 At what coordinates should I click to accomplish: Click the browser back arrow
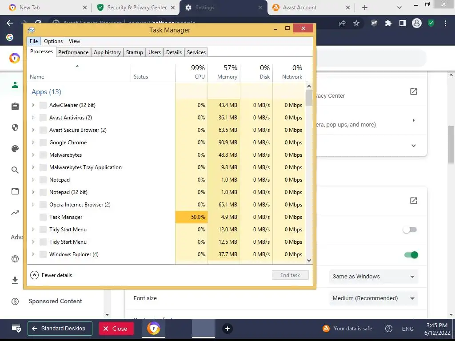point(10,23)
